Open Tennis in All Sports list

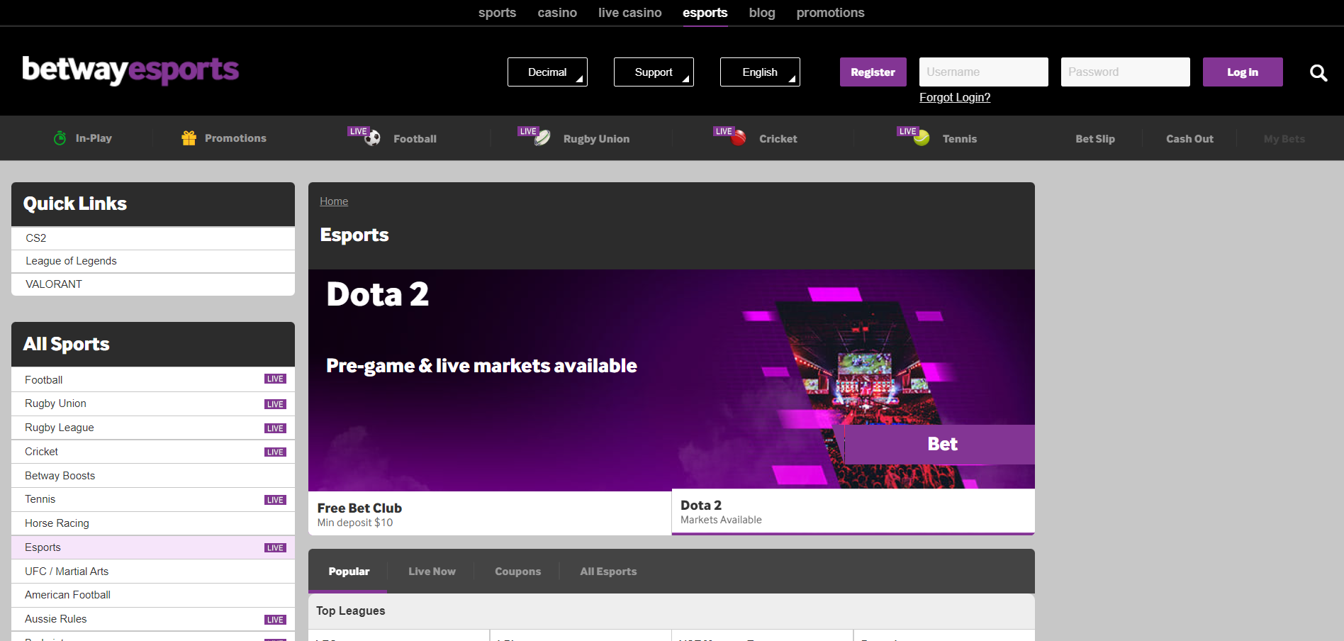[153, 500]
